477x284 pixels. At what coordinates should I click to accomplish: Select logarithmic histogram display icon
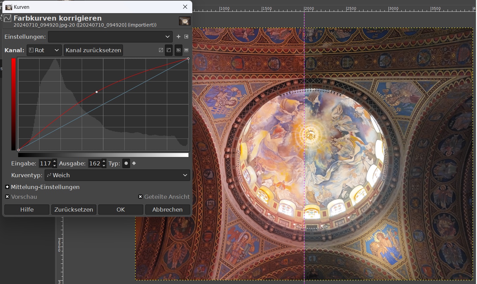click(x=186, y=50)
